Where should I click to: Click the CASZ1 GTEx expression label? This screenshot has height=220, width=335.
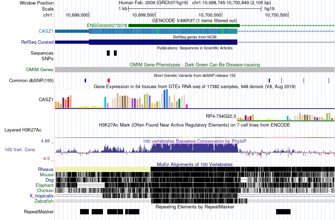click(x=46, y=99)
